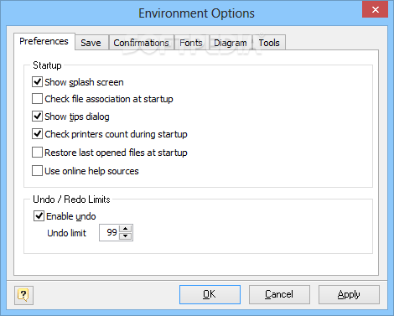Switch to the Save tab
This screenshot has height=316, width=394.
[91, 43]
